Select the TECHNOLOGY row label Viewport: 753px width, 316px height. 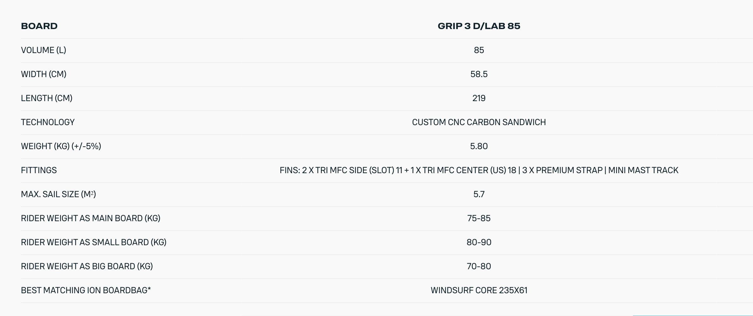point(48,122)
